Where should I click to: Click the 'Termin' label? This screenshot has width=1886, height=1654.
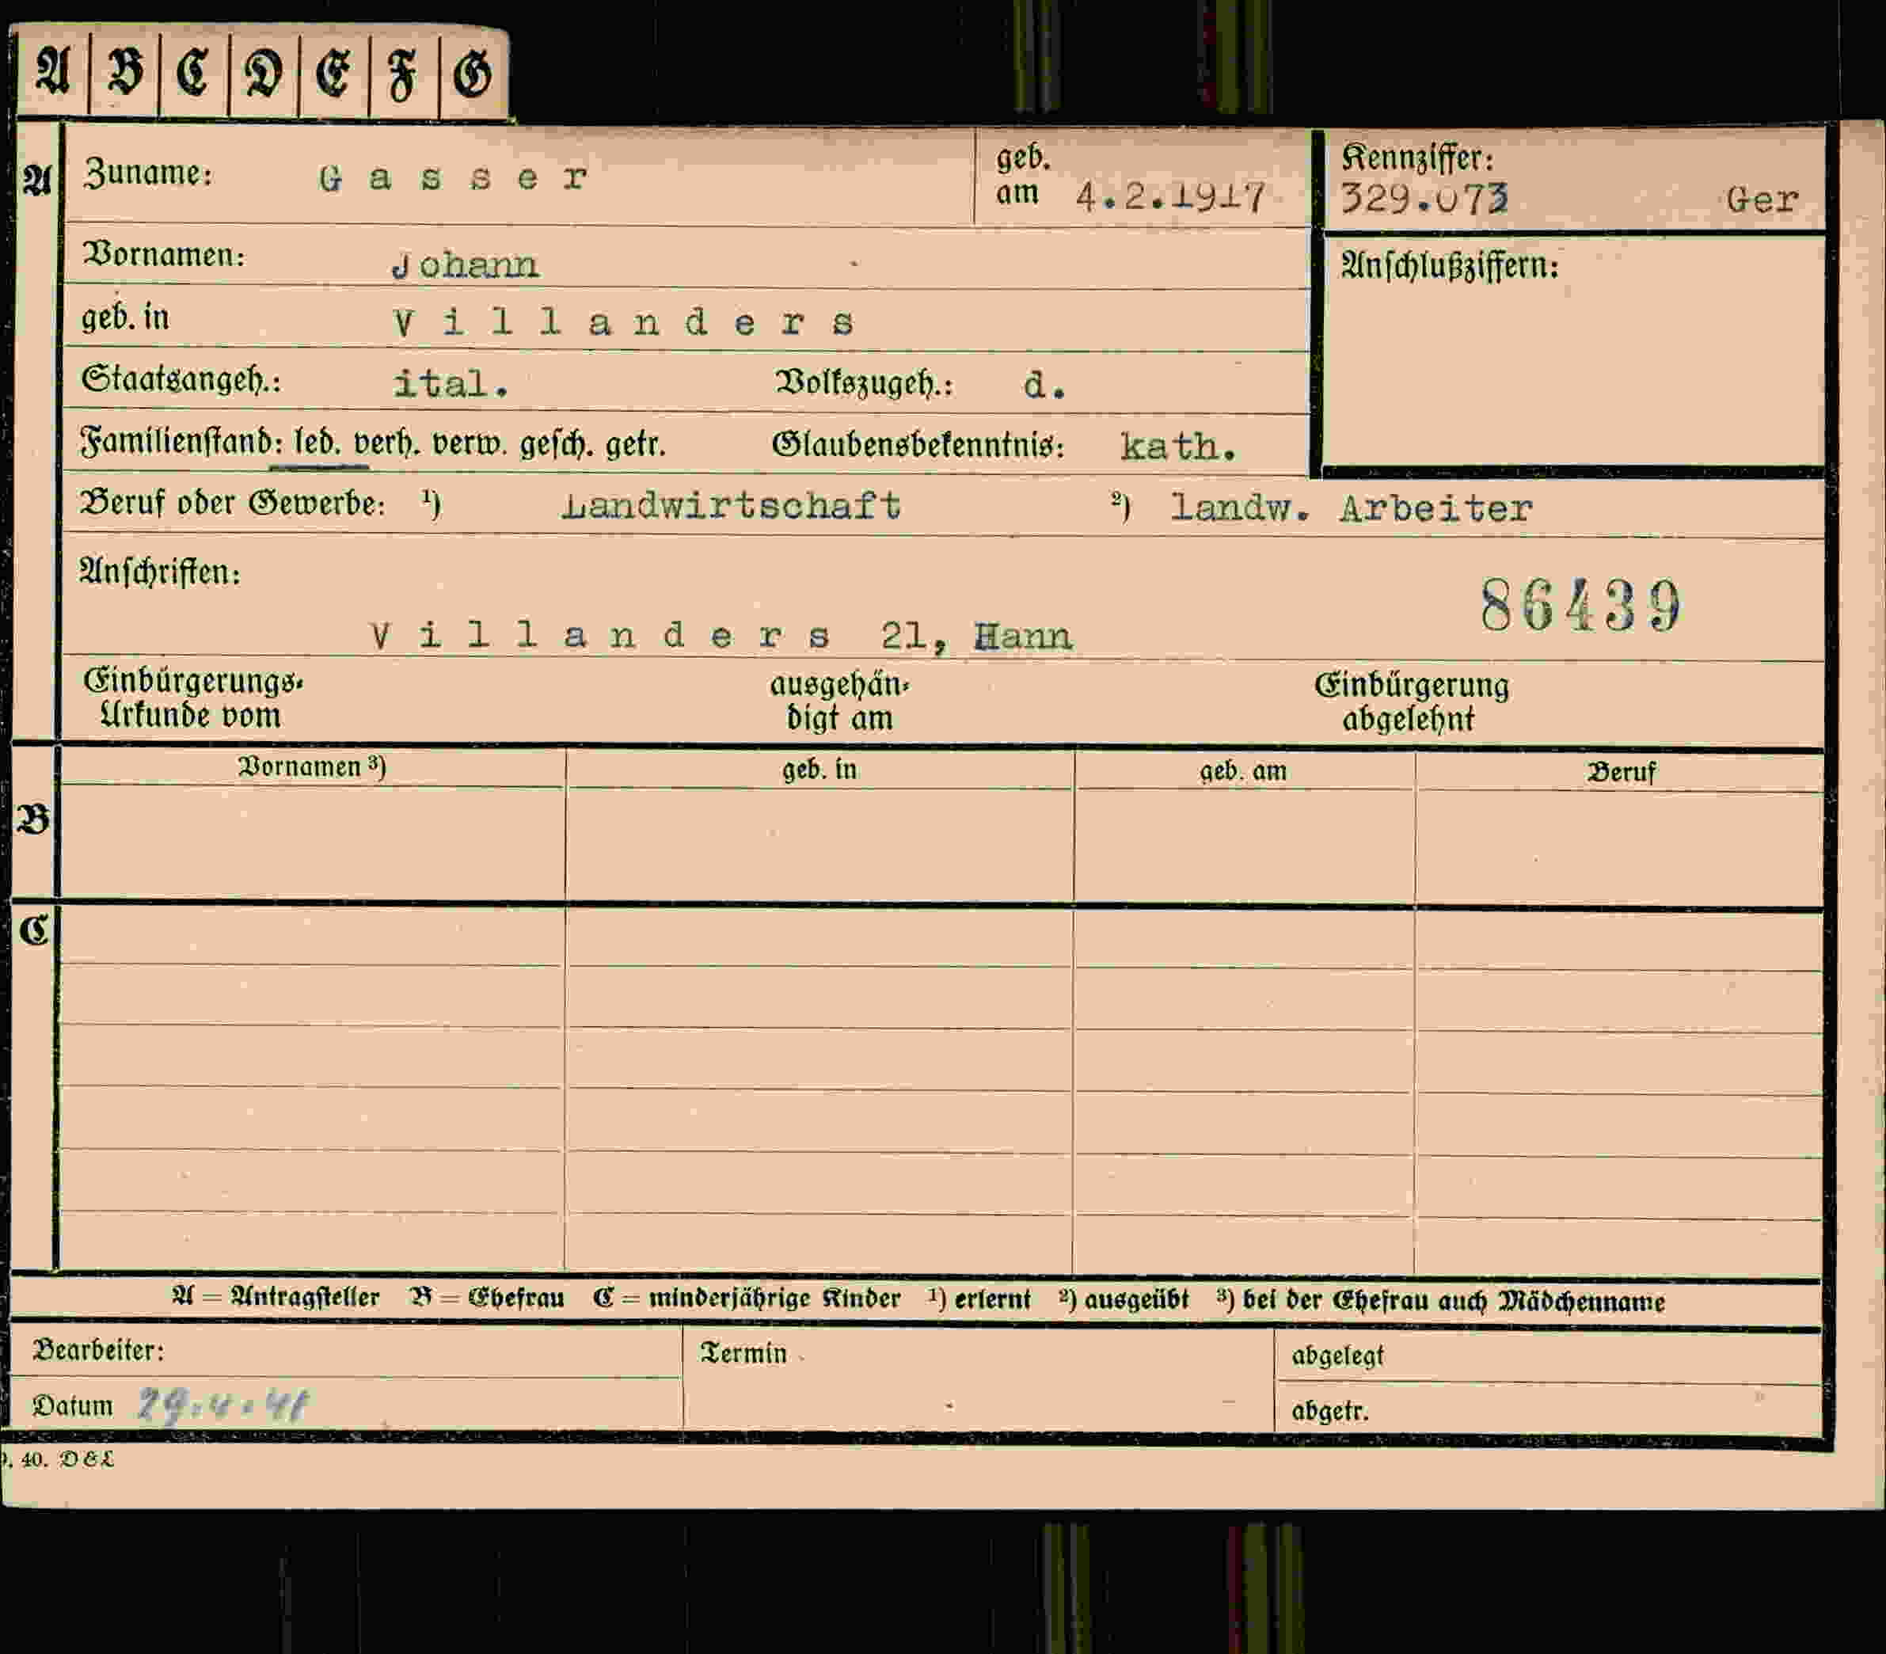pyautogui.click(x=743, y=1353)
